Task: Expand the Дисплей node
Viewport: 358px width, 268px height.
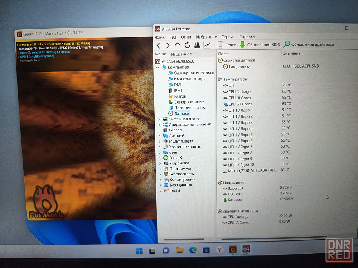Action: tap(160, 136)
